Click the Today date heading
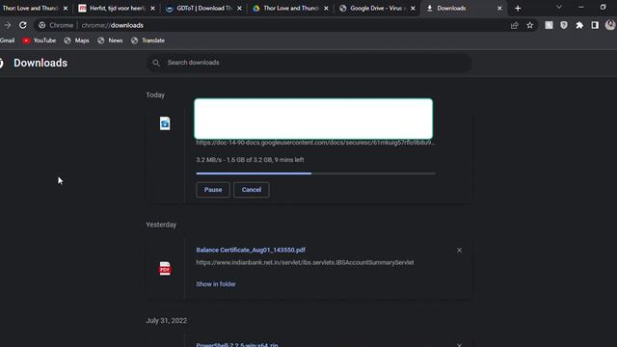Screen dimensions: 617x347 (x=155, y=95)
